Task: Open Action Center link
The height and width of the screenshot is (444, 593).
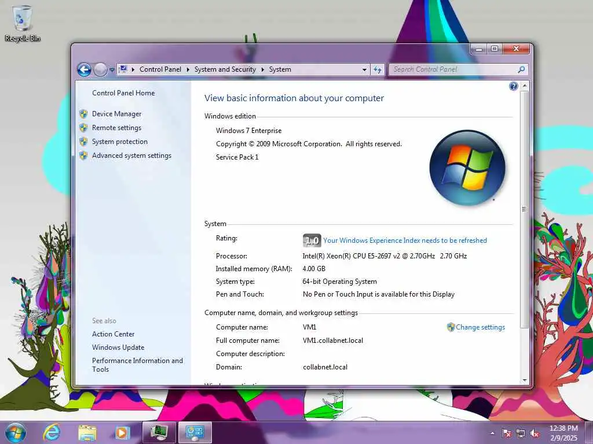Action: [113, 334]
